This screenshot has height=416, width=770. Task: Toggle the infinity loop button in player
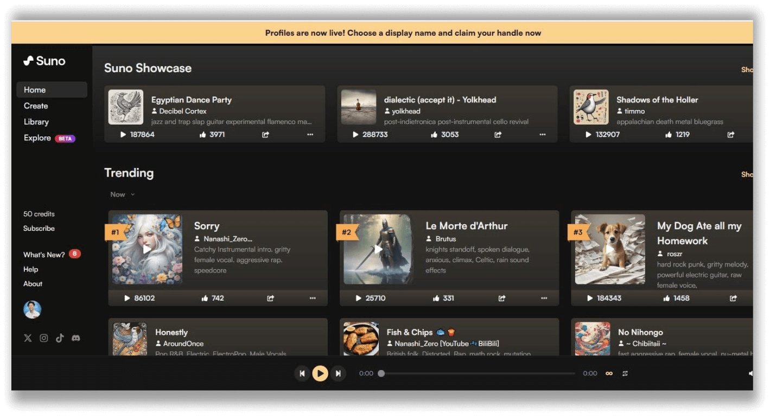tap(609, 373)
